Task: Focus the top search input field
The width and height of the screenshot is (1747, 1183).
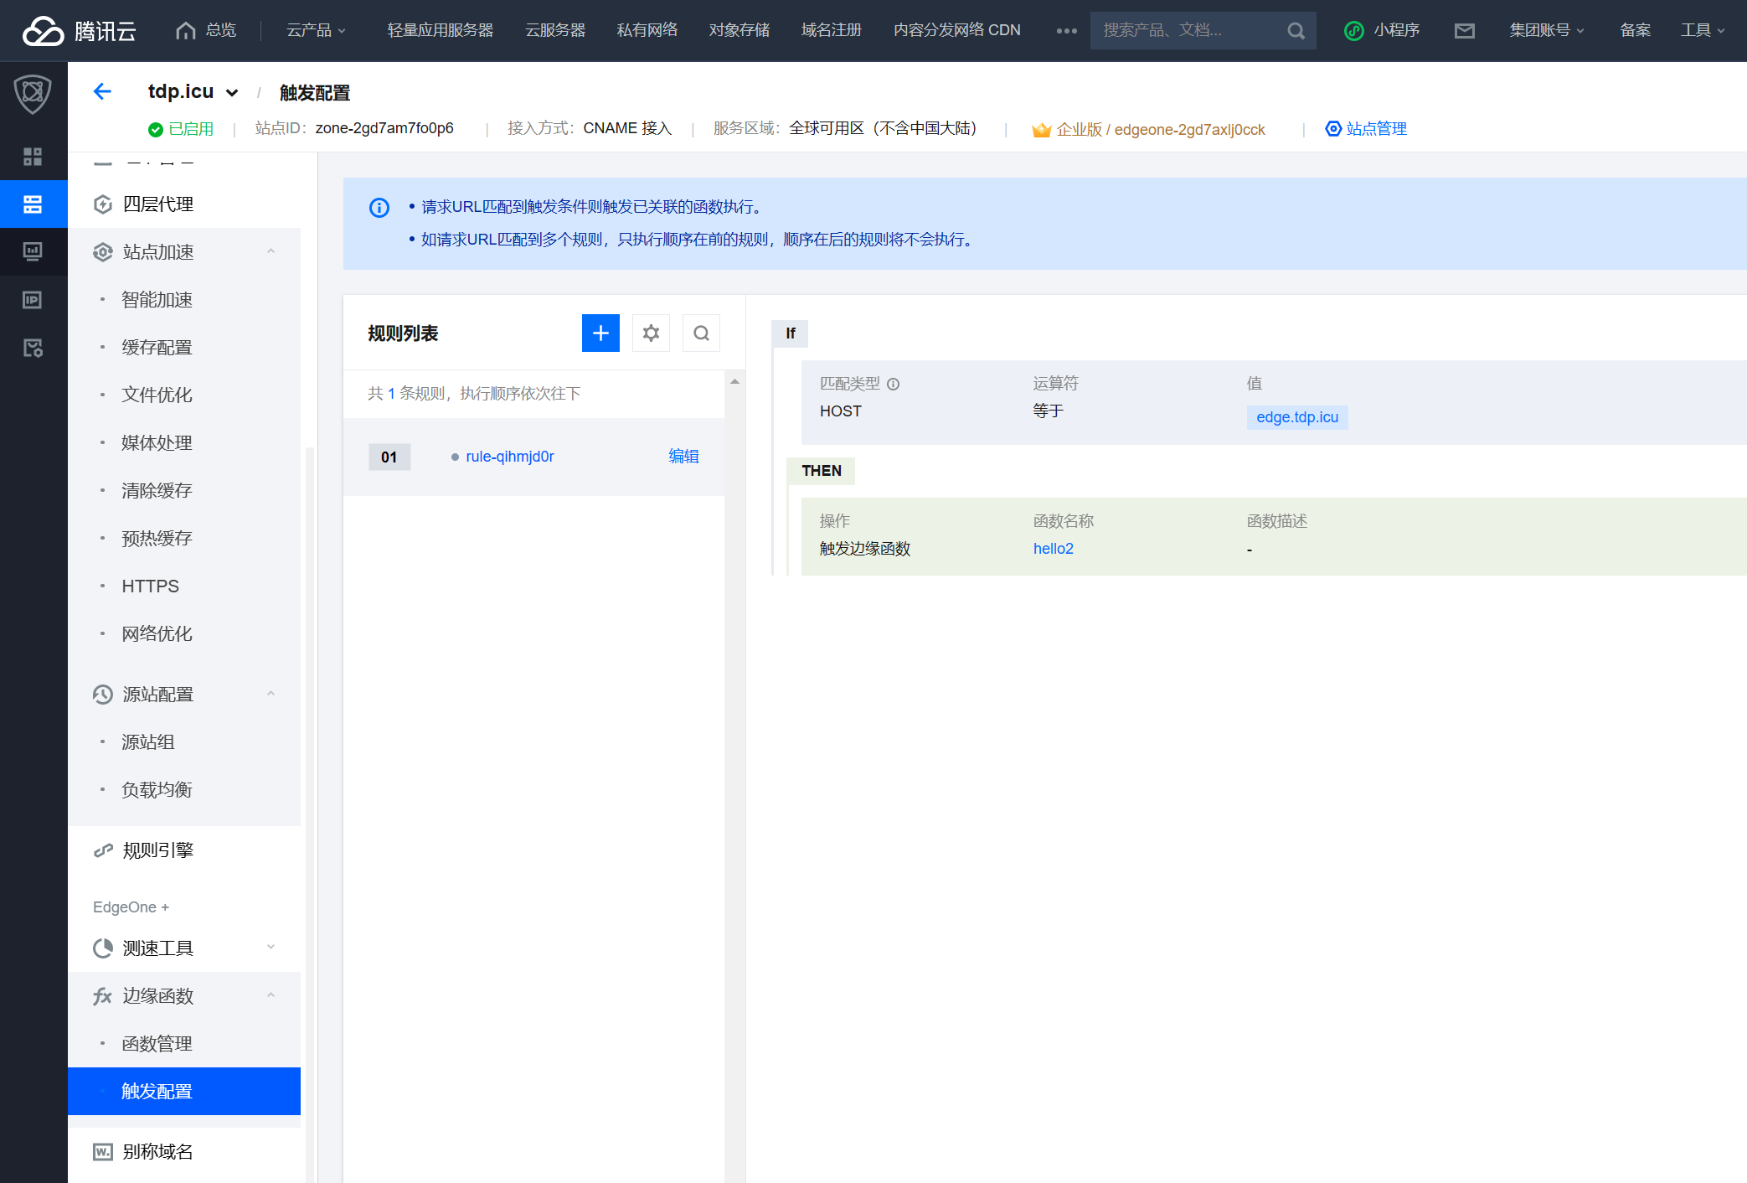Action: point(1188,31)
